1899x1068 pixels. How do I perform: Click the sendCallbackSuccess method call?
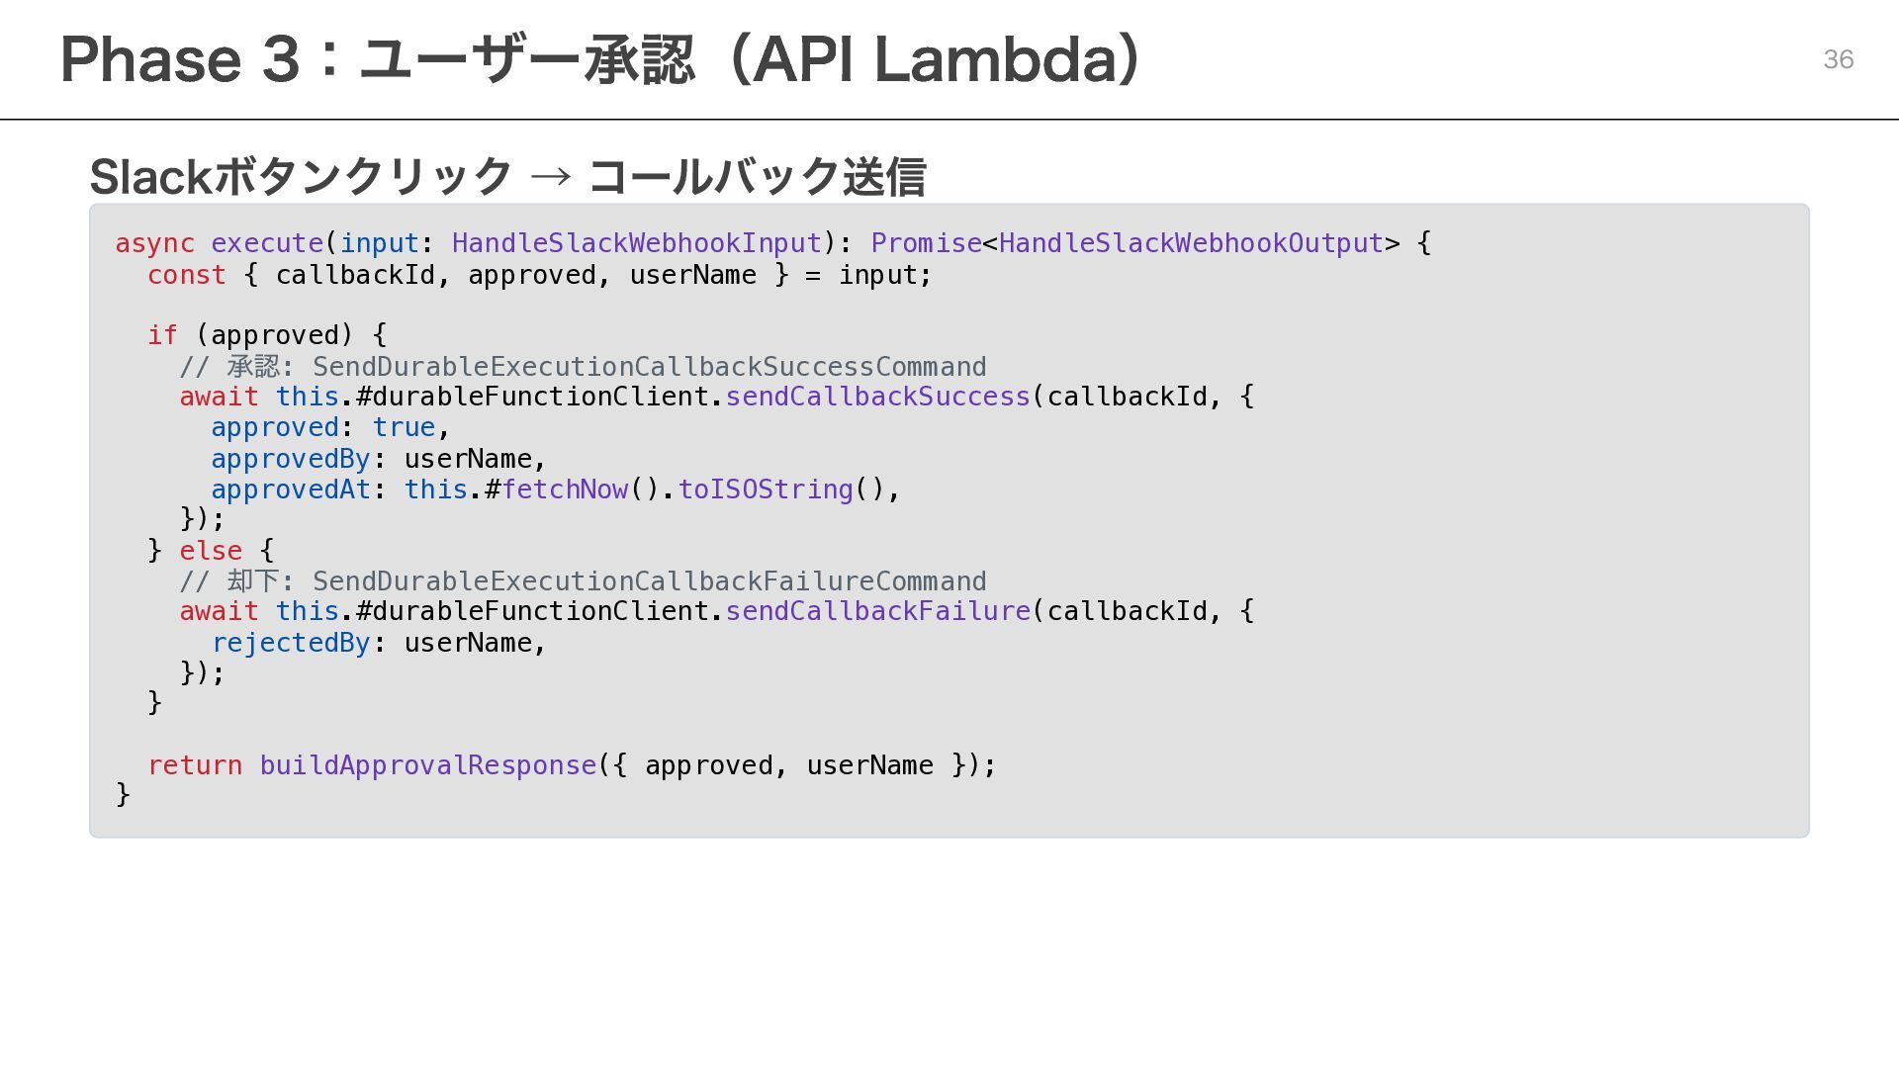pyautogui.click(x=877, y=397)
